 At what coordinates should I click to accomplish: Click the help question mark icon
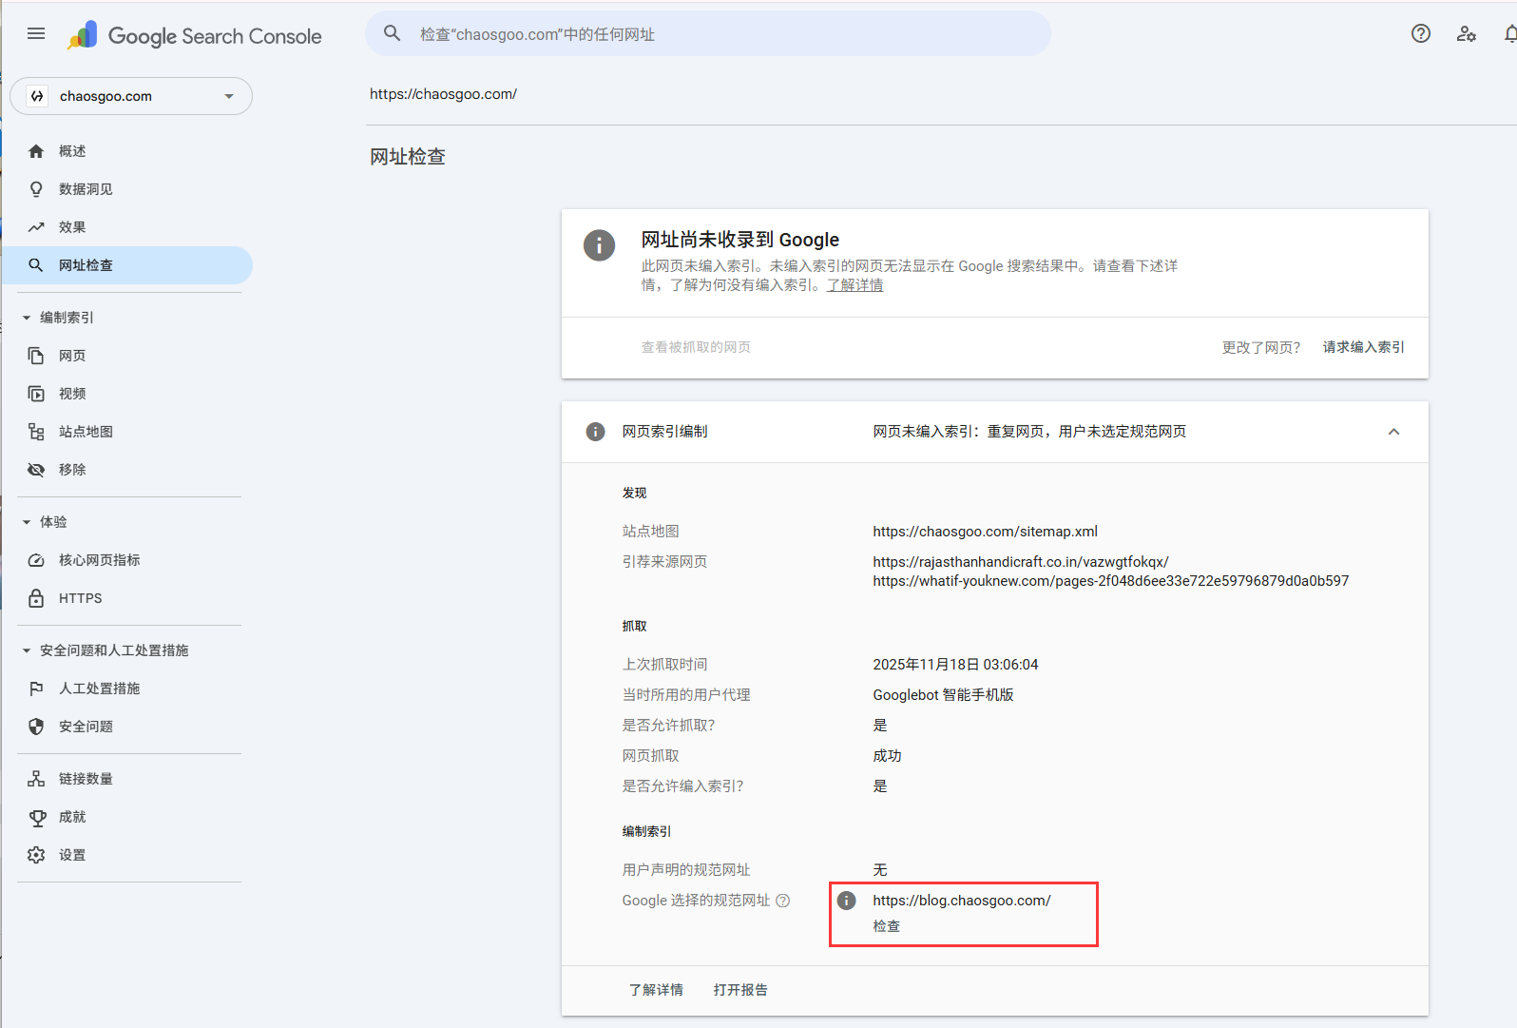coord(1420,34)
